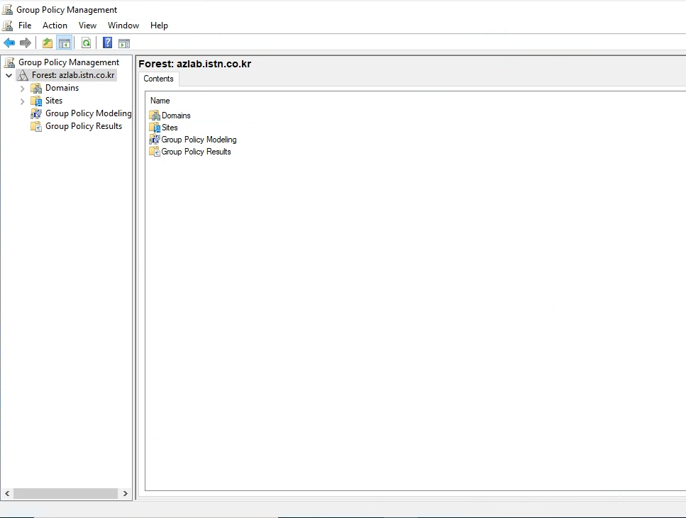Select Group Policy Modeling in the console tree
The height and width of the screenshot is (518, 686).
tap(89, 113)
